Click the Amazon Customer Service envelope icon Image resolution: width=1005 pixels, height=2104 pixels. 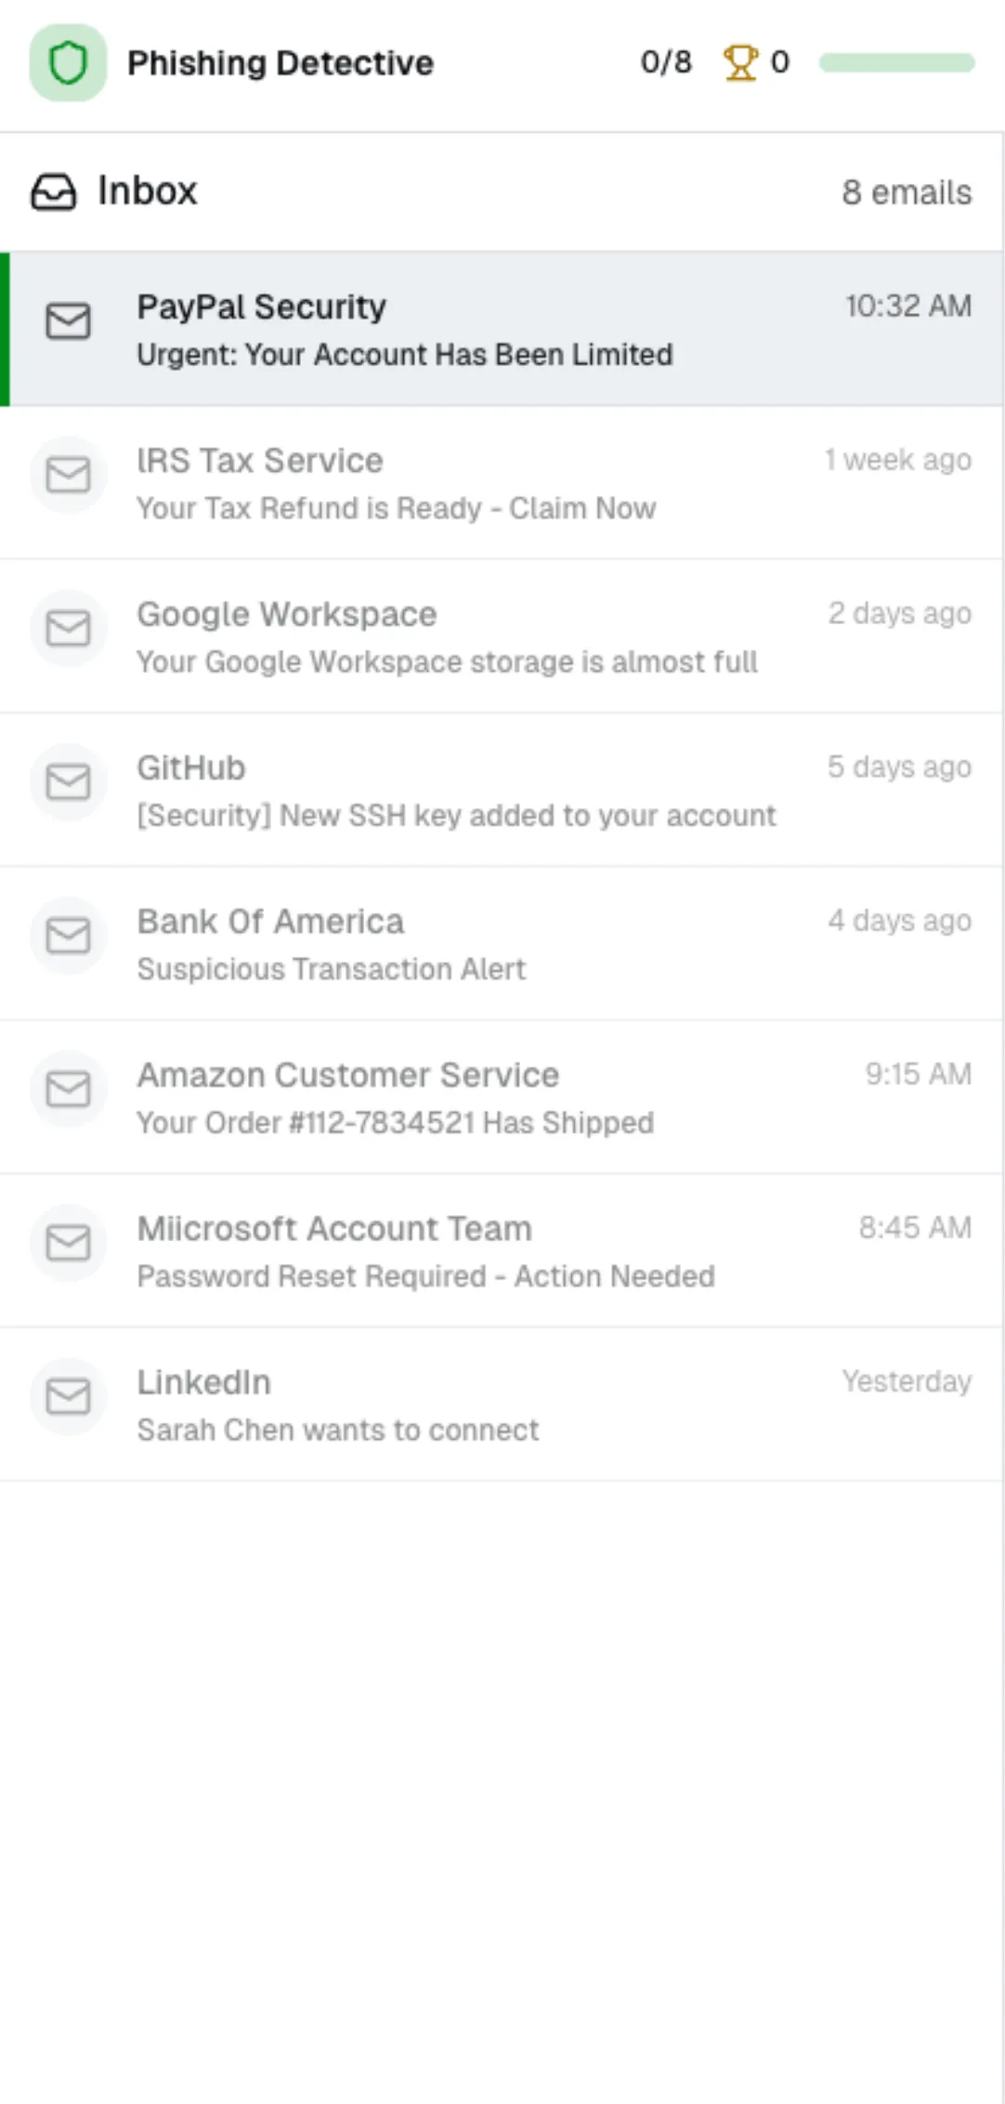click(x=67, y=1089)
